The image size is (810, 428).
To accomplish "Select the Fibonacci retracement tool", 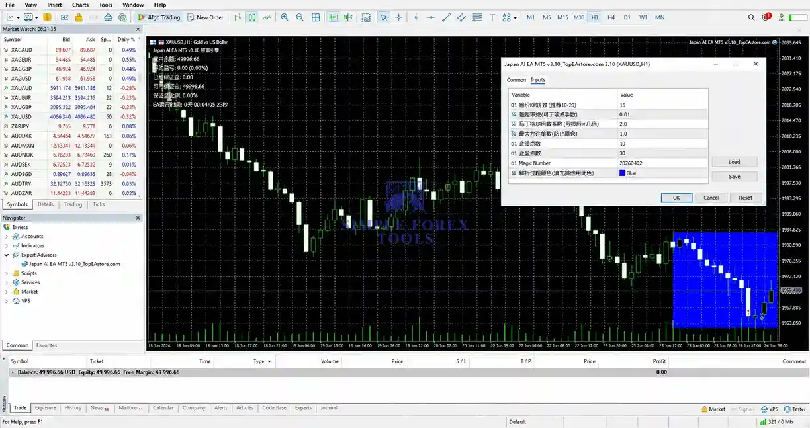I will point(478,17).
